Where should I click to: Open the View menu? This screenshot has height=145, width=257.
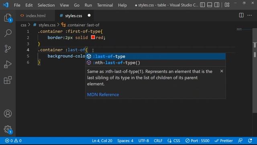click(64, 5)
